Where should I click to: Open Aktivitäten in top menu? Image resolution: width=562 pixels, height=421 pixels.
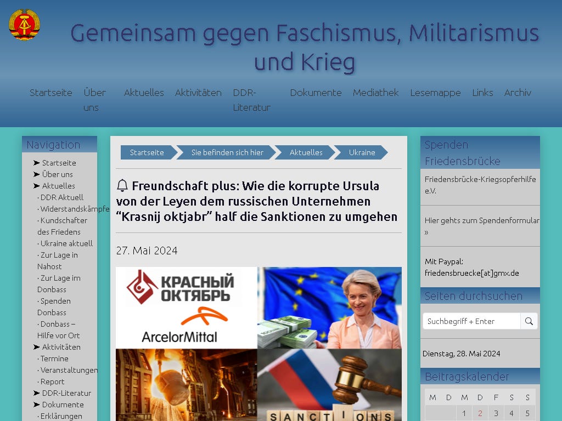click(x=198, y=93)
